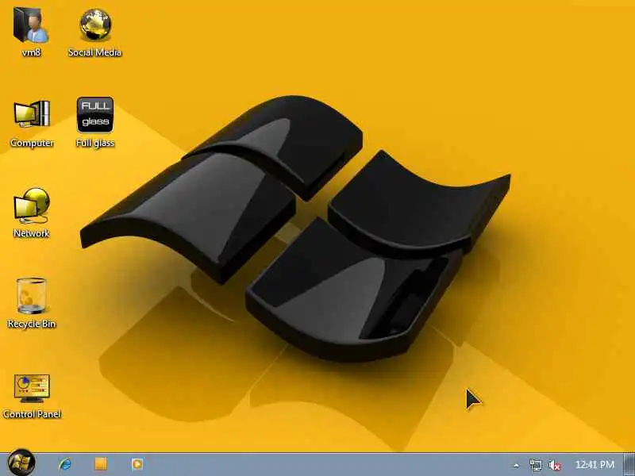Viewport: 635px width, 476px height.
Task: Select the Social Media globe icon
Action: click(94, 25)
